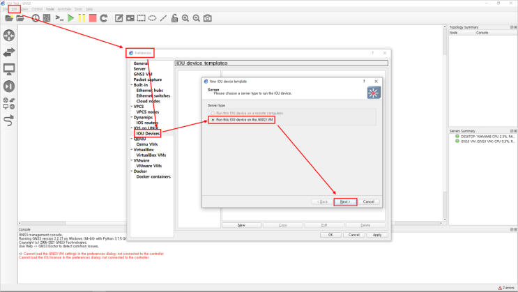Click Cancel in the Preferences dialog
Screen dimensions: 518x292
(353, 235)
